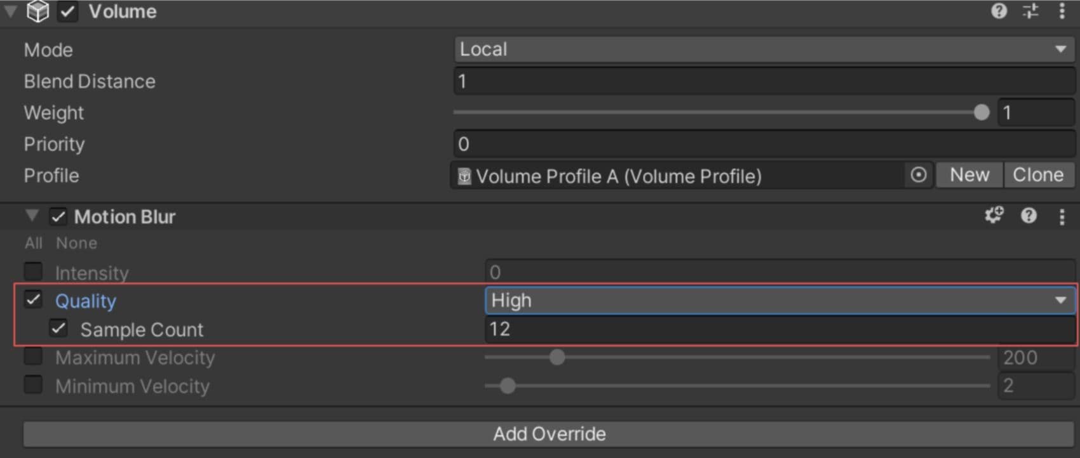The image size is (1080, 458).
Task: Toggle the Motion Blur override enabled
Action: click(x=58, y=216)
